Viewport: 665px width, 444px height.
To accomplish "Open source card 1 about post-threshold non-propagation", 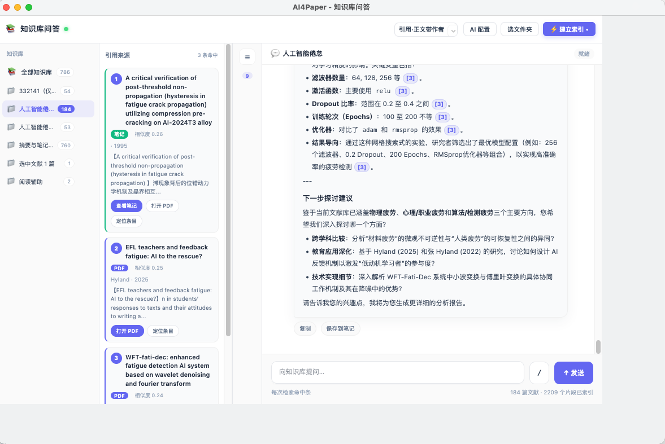I will [x=169, y=100].
